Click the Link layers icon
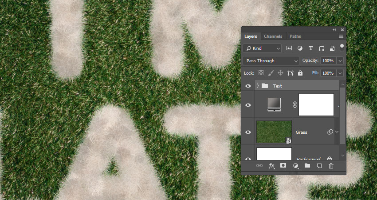 259,165
